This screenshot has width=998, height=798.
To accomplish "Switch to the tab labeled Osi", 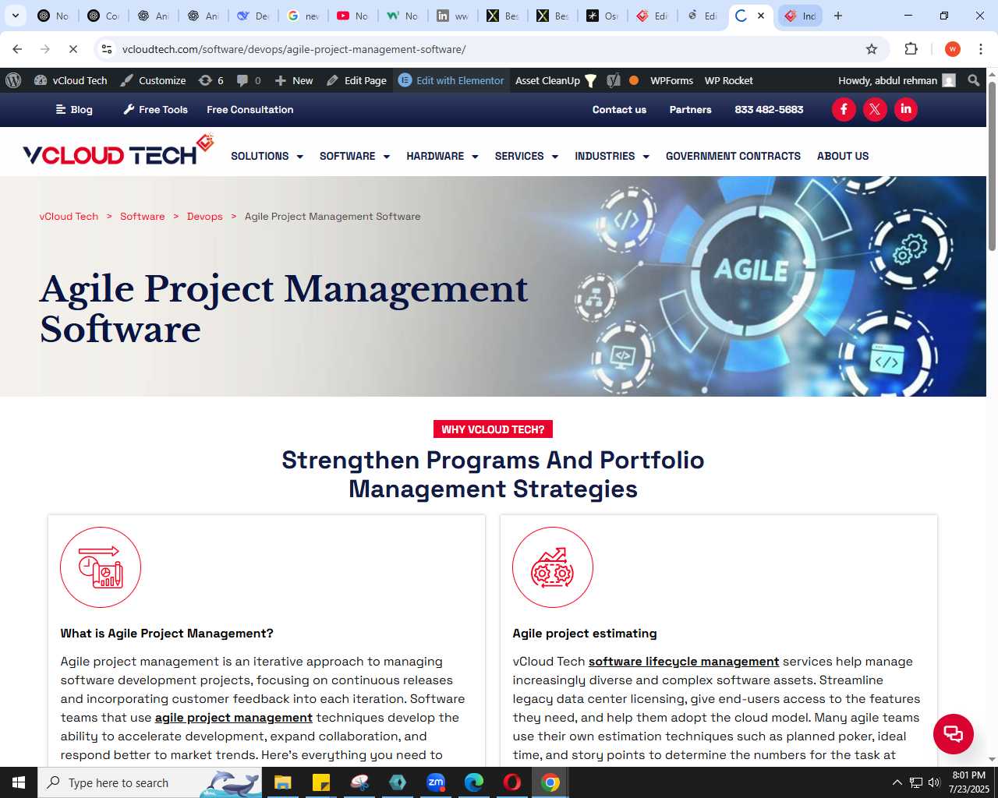I will [602, 16].
